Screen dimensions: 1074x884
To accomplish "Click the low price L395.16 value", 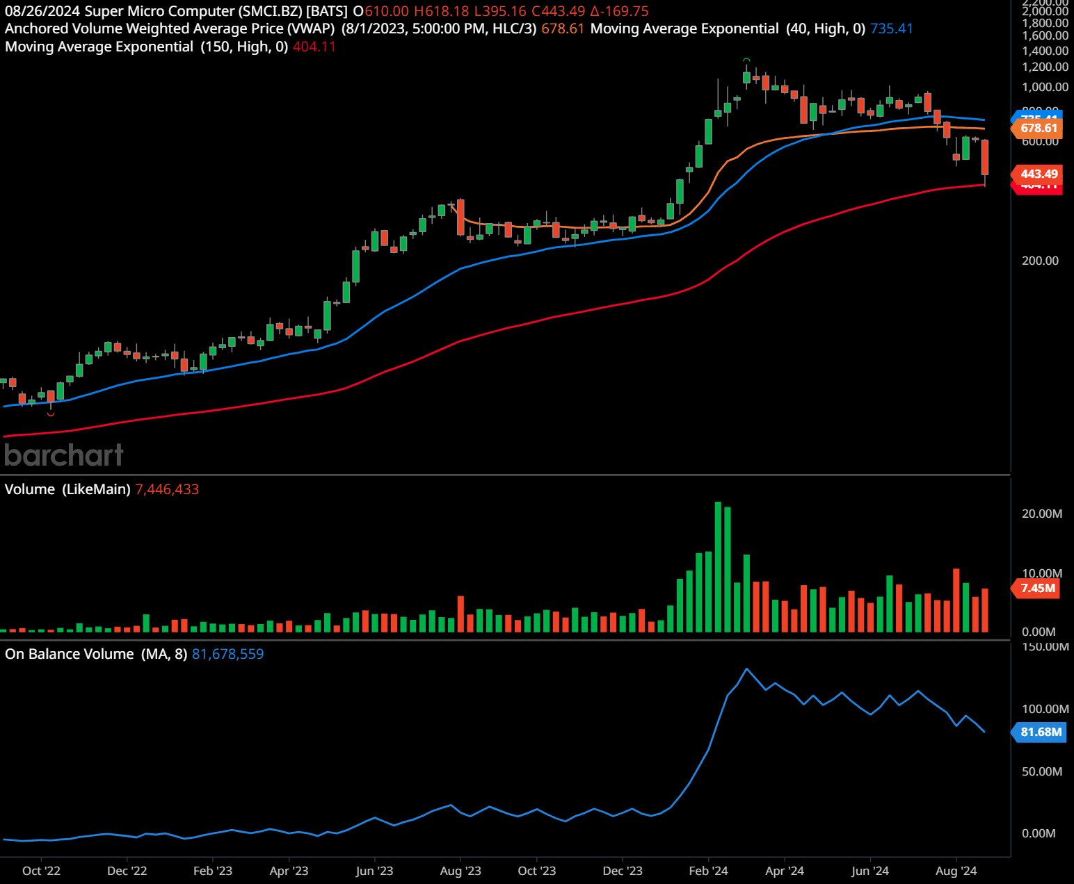I will tap(500, 11).
